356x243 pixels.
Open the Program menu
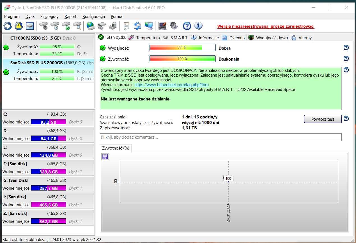click(12, 17)
